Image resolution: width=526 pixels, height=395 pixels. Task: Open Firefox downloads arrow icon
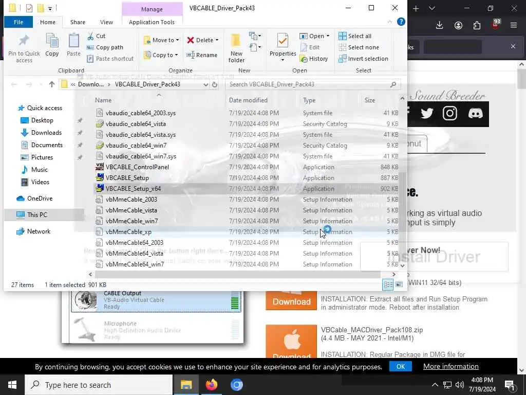tap(440, 25)
